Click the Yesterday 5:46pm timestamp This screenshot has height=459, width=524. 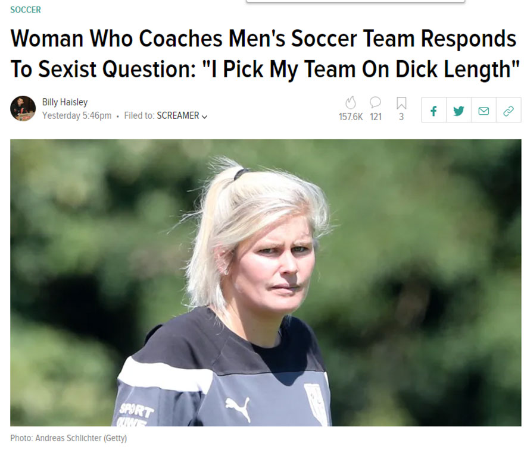77,116
